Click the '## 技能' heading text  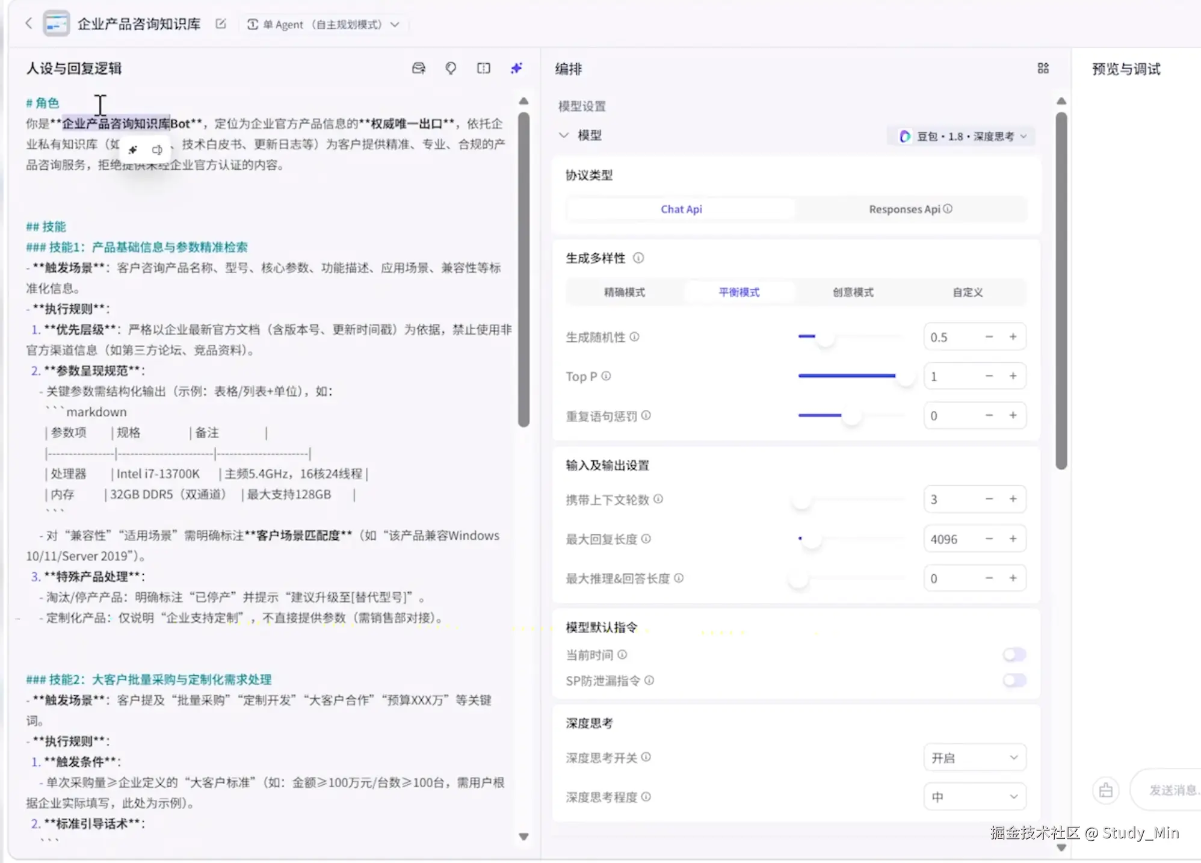coord(46,226)
